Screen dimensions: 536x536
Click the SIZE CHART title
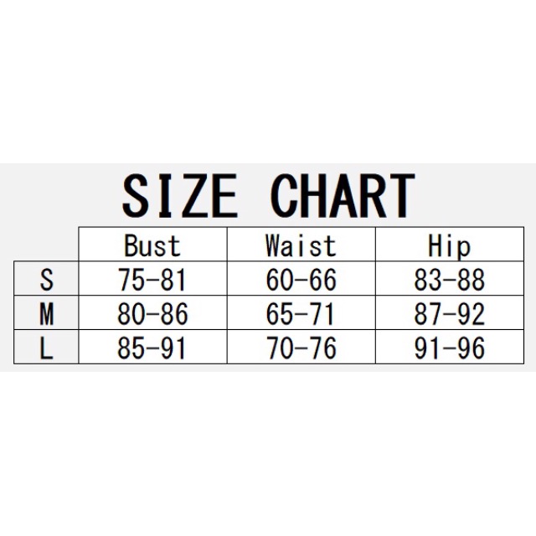coord(269,195)
